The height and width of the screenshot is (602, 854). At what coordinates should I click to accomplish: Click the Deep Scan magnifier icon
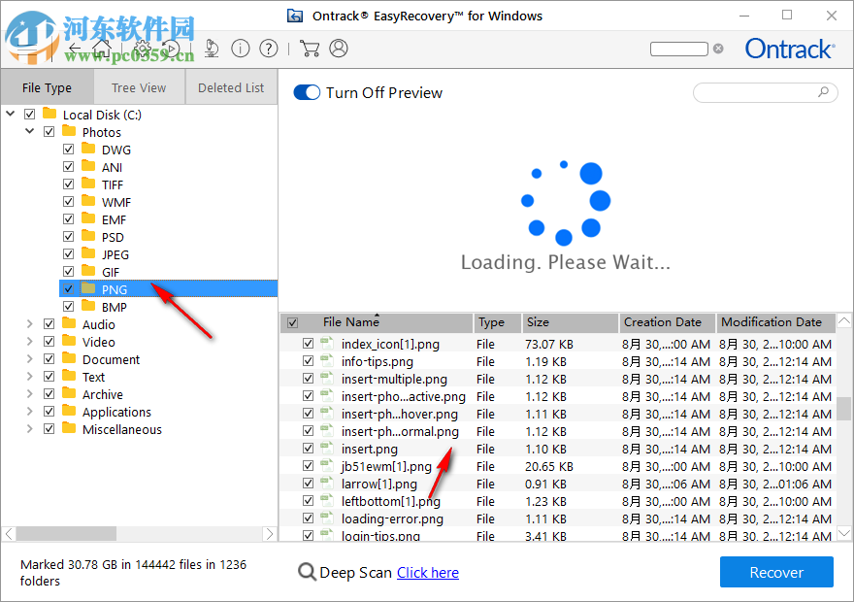click(x=307, y=572)
